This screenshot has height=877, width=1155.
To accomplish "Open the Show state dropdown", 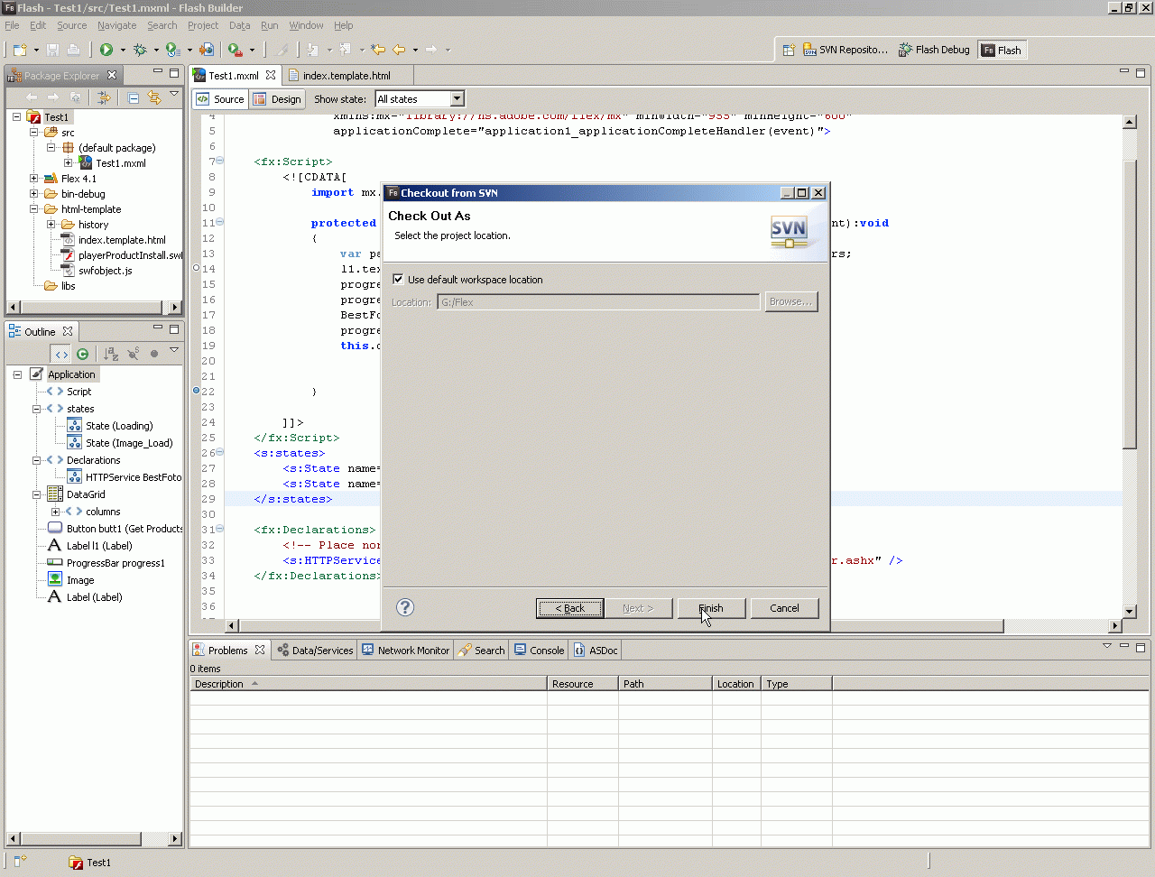I will pos(457,99).
